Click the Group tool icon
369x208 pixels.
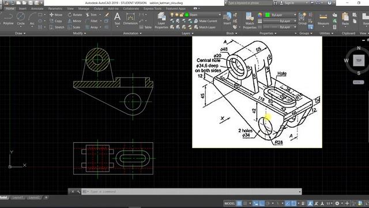click(x=302, y=19)
